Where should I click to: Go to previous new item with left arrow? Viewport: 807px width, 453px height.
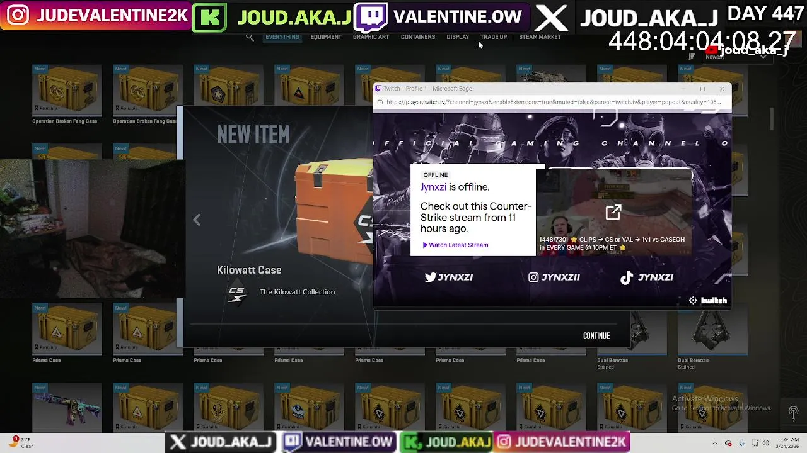click(x=197, y=220)
